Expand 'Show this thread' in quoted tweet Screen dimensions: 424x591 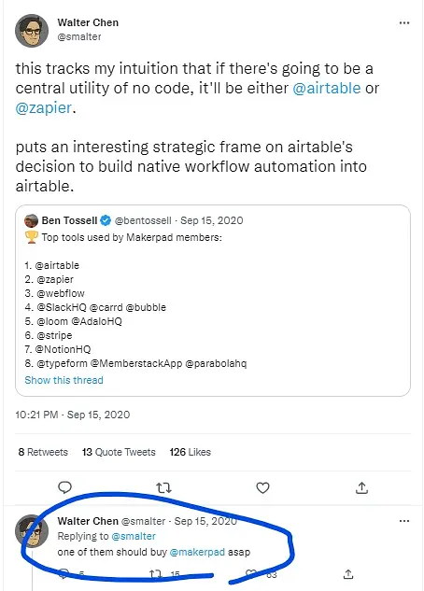click(x=64, y=380)
